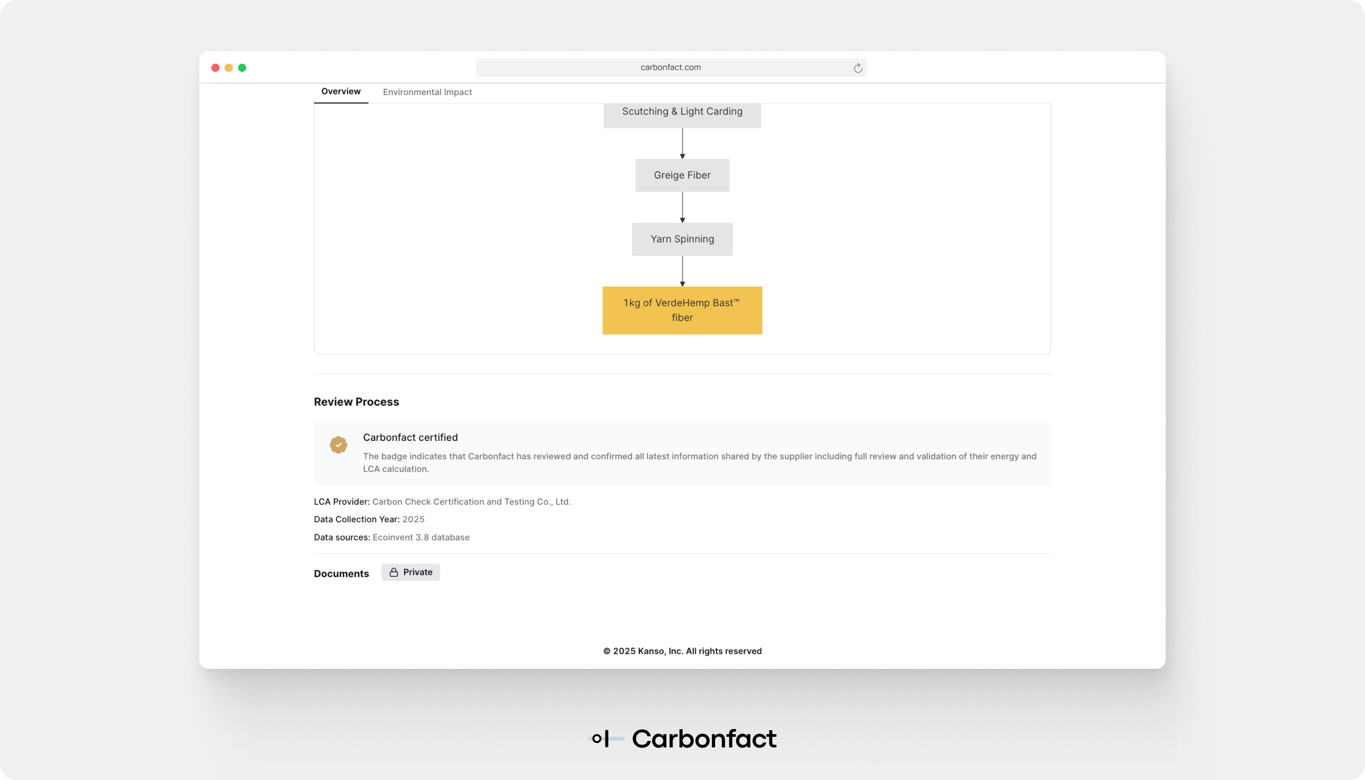Click the Carbonfact logo mark at bottom
1365x780 pixels.
pos(607,739)
